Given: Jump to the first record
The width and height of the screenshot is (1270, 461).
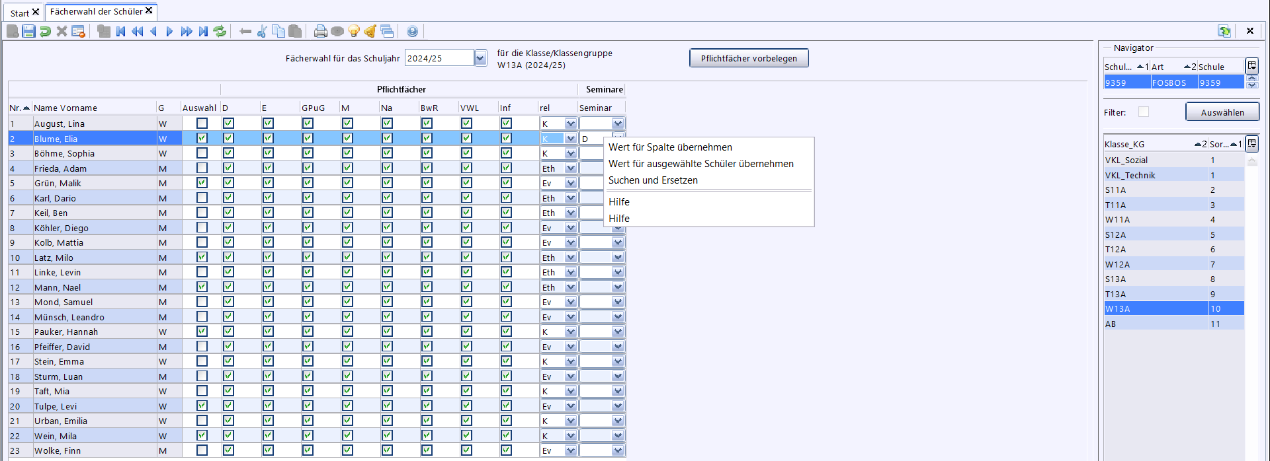Looking at the screenshot, I should click(120, 31).
